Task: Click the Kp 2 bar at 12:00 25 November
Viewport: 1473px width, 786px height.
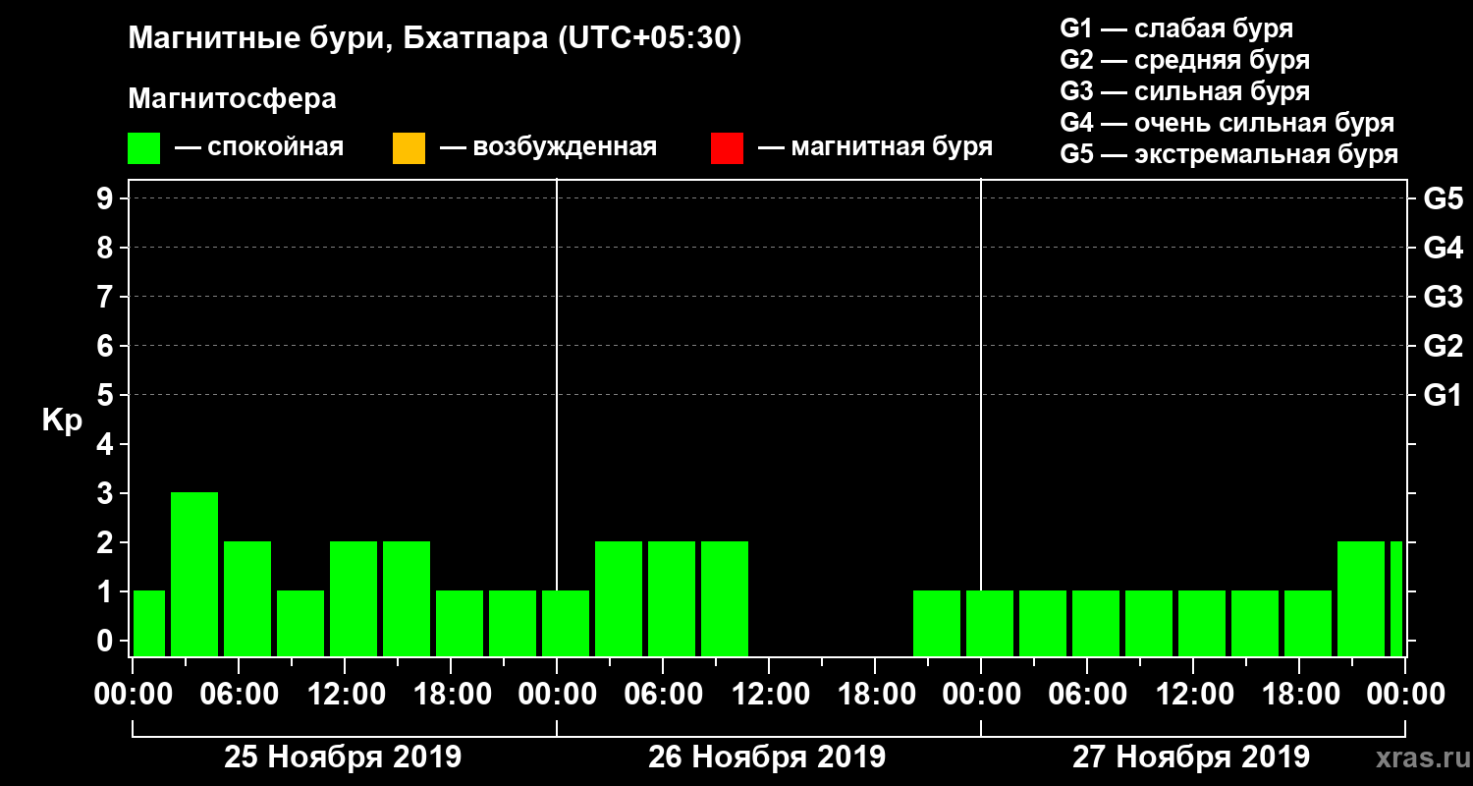Action: click(354, 598)
